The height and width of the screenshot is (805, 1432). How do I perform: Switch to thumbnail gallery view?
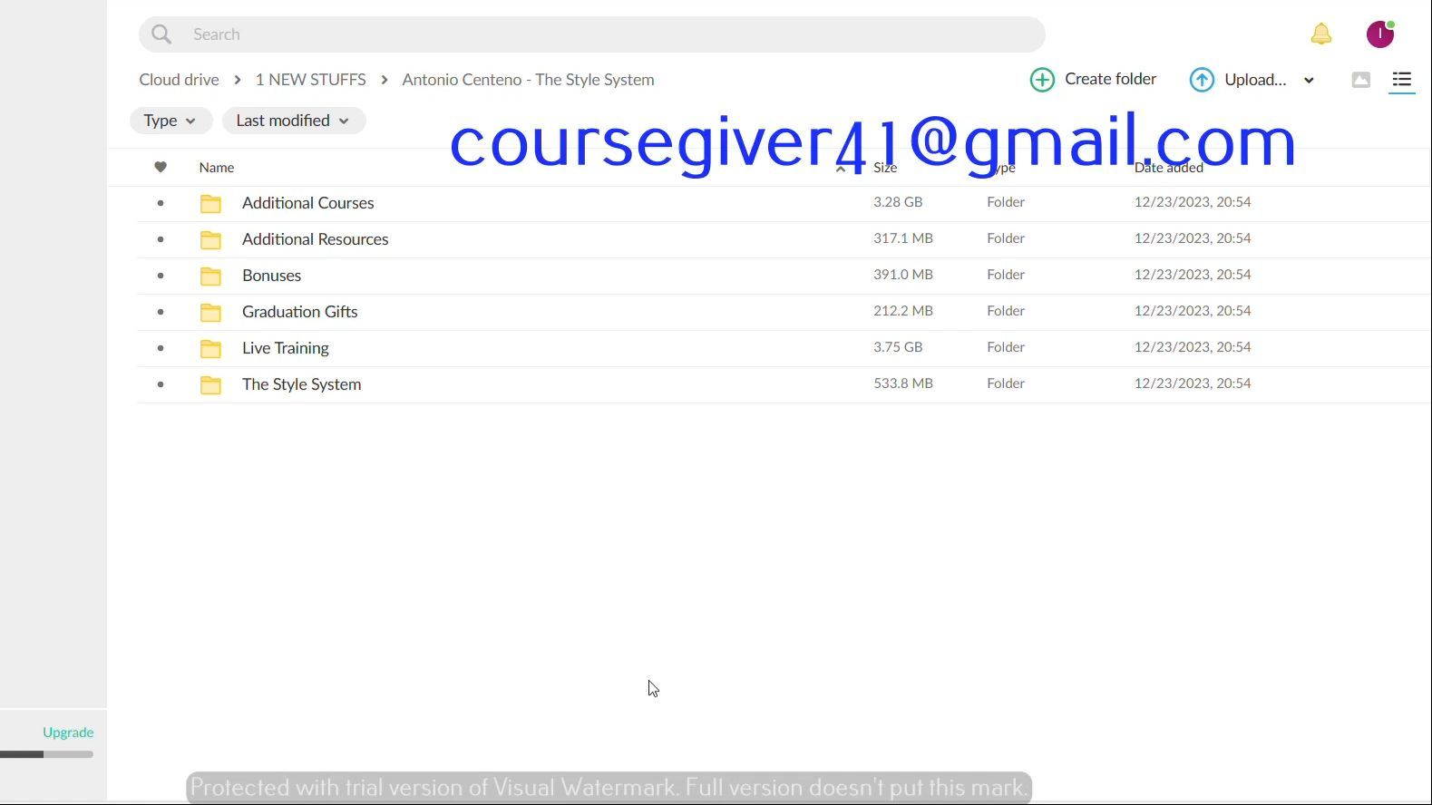click(1360, 80)
